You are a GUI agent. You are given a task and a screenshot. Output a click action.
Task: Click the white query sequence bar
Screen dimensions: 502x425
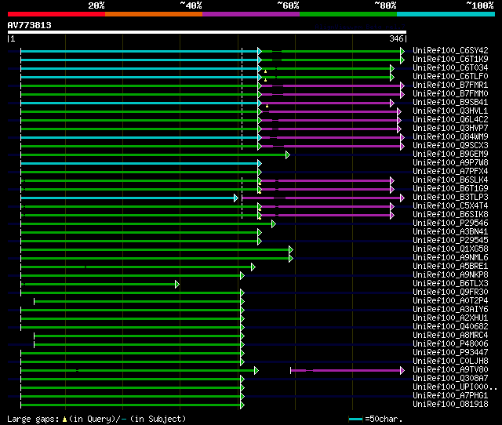207,32
